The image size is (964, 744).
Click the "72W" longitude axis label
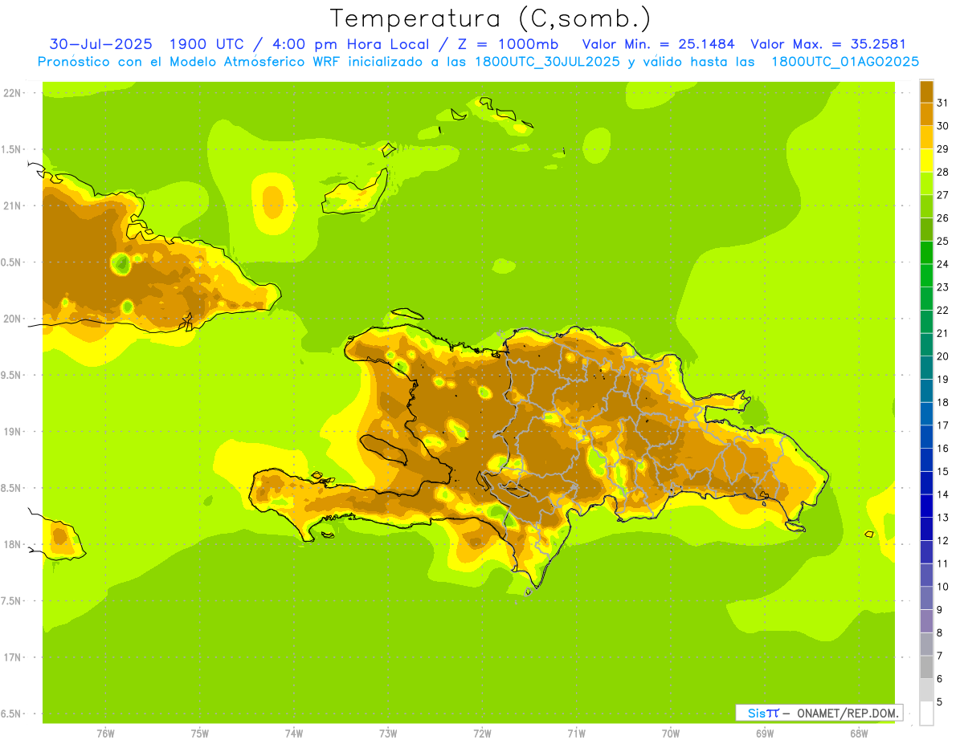pyautogui.click(x=482, y=734)
